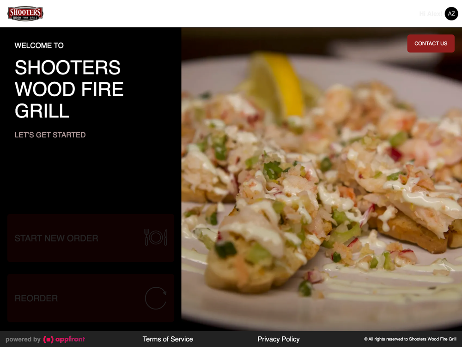Select the Start New Order label
The height and width of the screenshot is (347, 462).
(56, 238)
